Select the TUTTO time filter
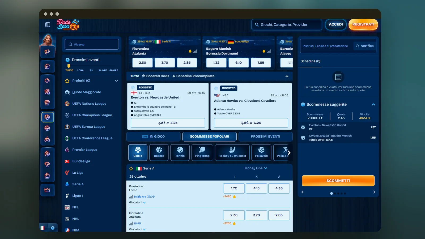Viewport: 425px width, 239px height. 69,70
